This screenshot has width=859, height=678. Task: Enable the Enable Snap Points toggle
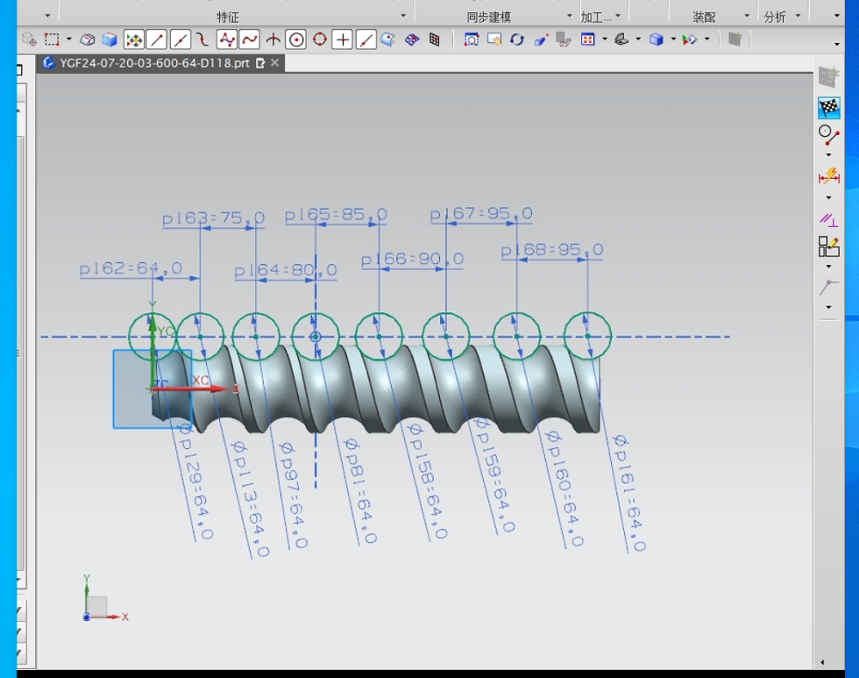click(133, 39)
